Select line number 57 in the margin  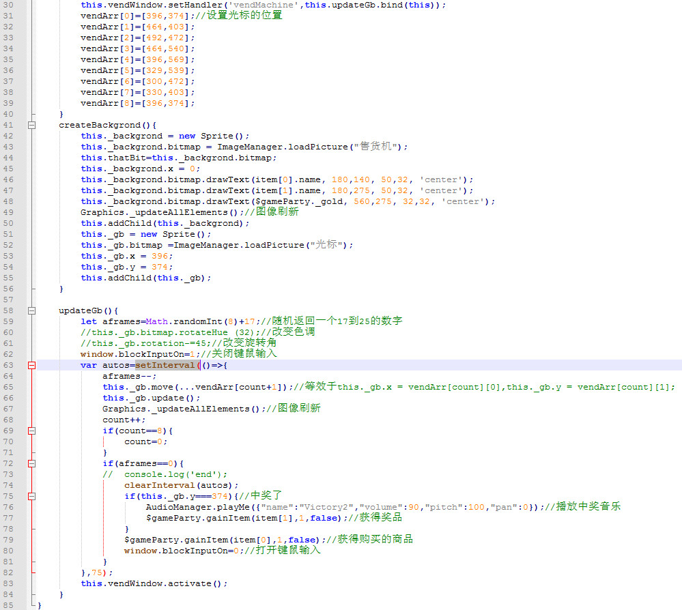8,300
